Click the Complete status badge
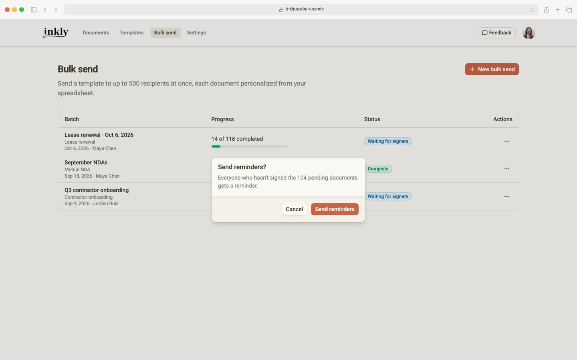This screenshot has width=577, height=360. [378, 169]
